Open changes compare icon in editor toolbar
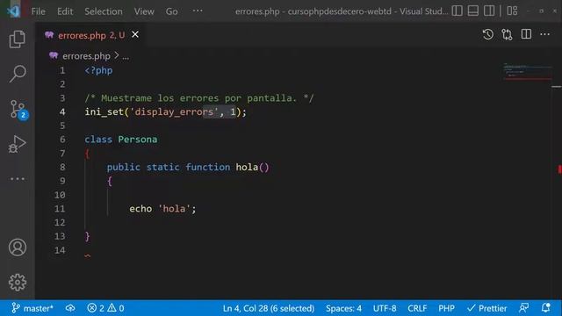Image resolution: width=562 pixels, height=316 pixels. click(x=507, y=34)
